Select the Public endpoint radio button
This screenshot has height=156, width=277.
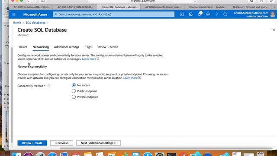(x=74, y=91)
